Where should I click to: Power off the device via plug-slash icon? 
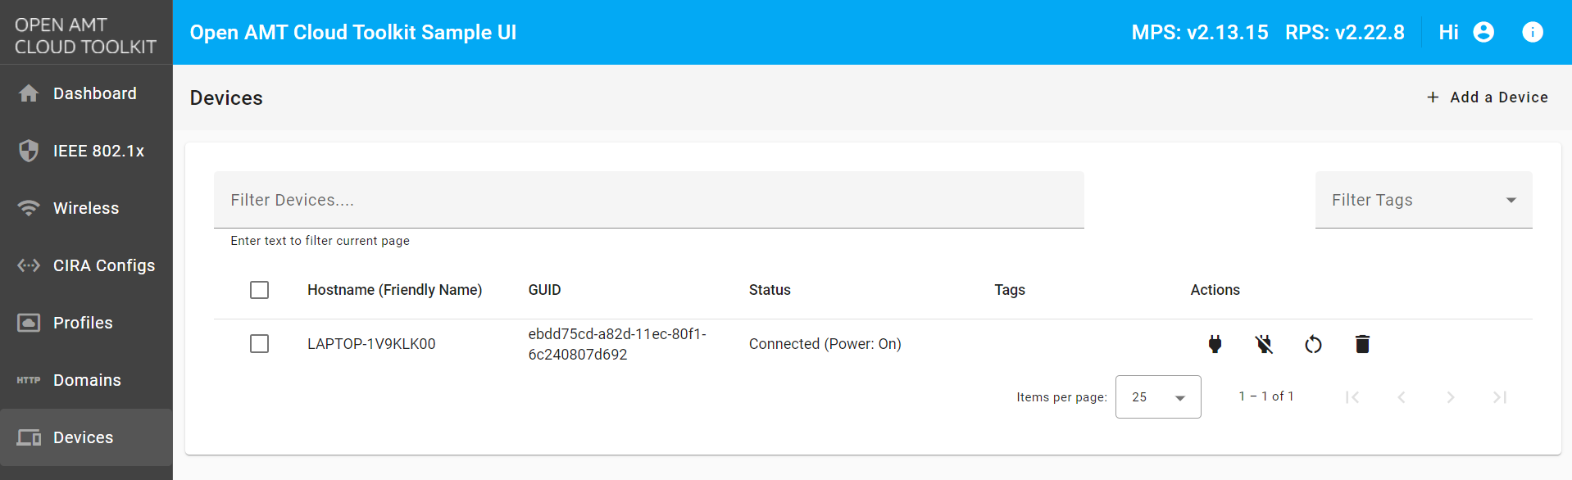(x=1264, y=344)
